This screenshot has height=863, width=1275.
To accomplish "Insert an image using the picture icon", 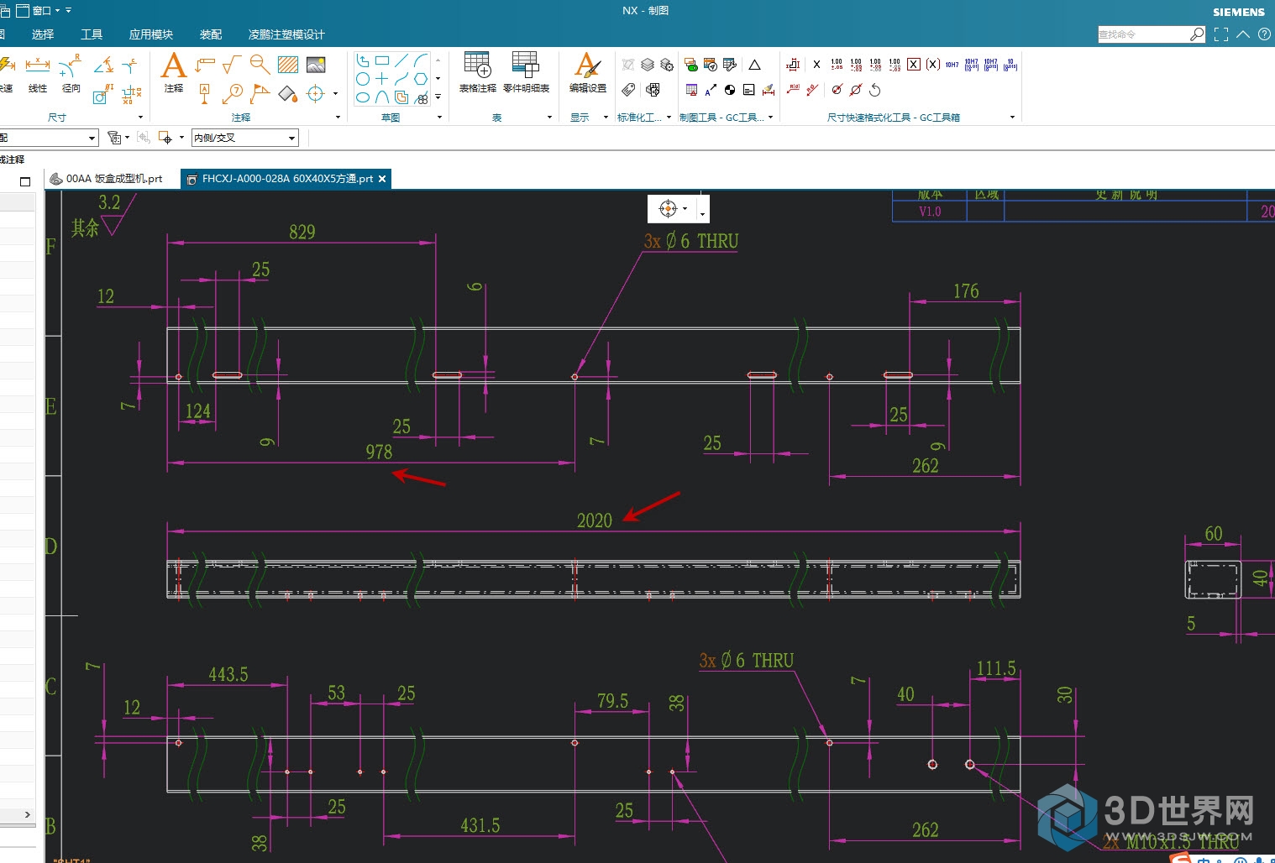I will tap(316, 65).
